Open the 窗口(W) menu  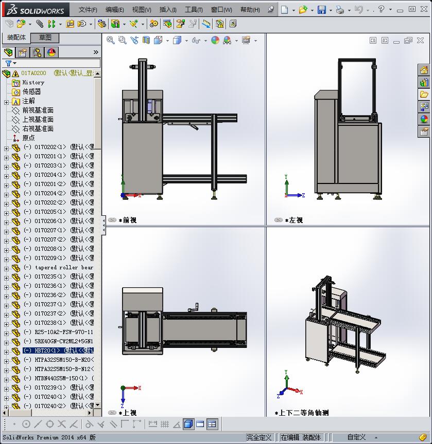coord(221,10)
